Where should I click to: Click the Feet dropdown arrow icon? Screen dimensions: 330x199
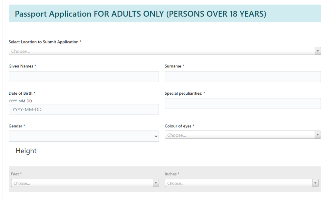[x=156, y=183]
